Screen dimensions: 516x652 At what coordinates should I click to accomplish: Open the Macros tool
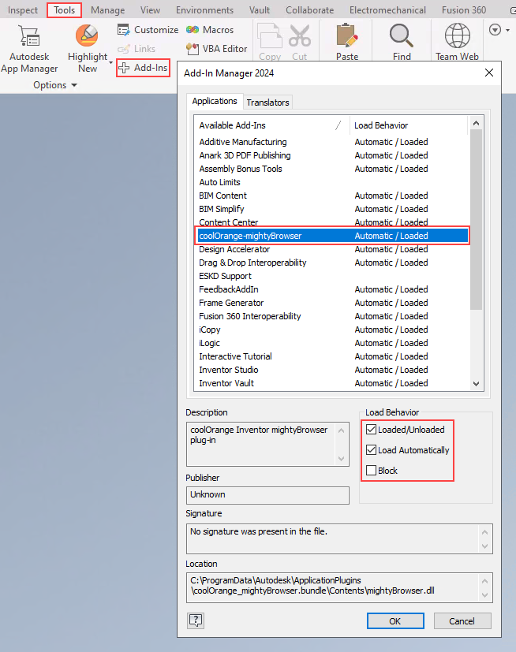[x=210, y=30]
